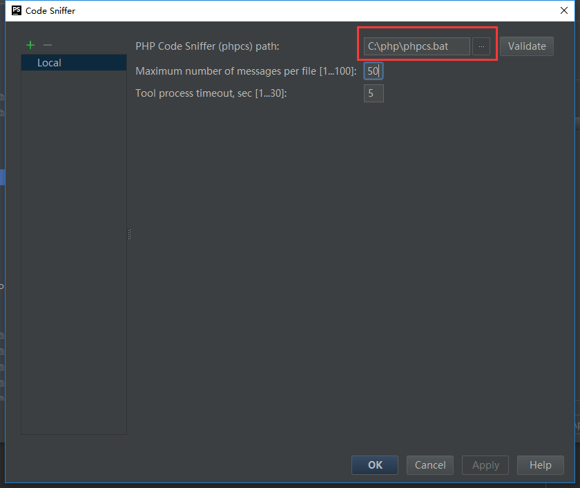Image resolution: width=580 pixels, height=488 pixels.
Task: Validate the phpcs path
Action: [x=527, y=46]
